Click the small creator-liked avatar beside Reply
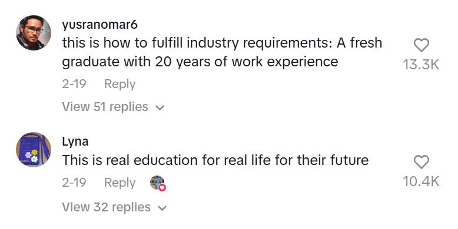The image size is (458, 229). coord(157,183)
